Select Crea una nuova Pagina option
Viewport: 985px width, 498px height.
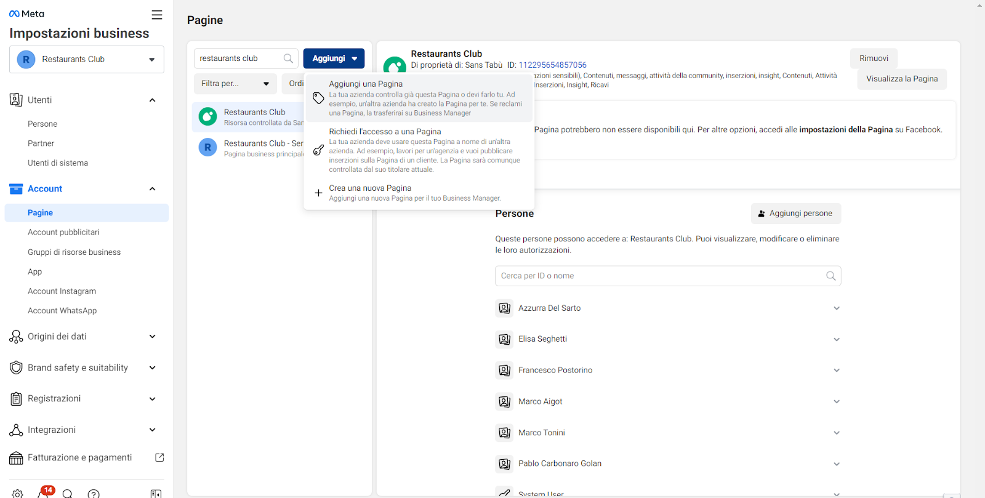(x=419, y=193)
